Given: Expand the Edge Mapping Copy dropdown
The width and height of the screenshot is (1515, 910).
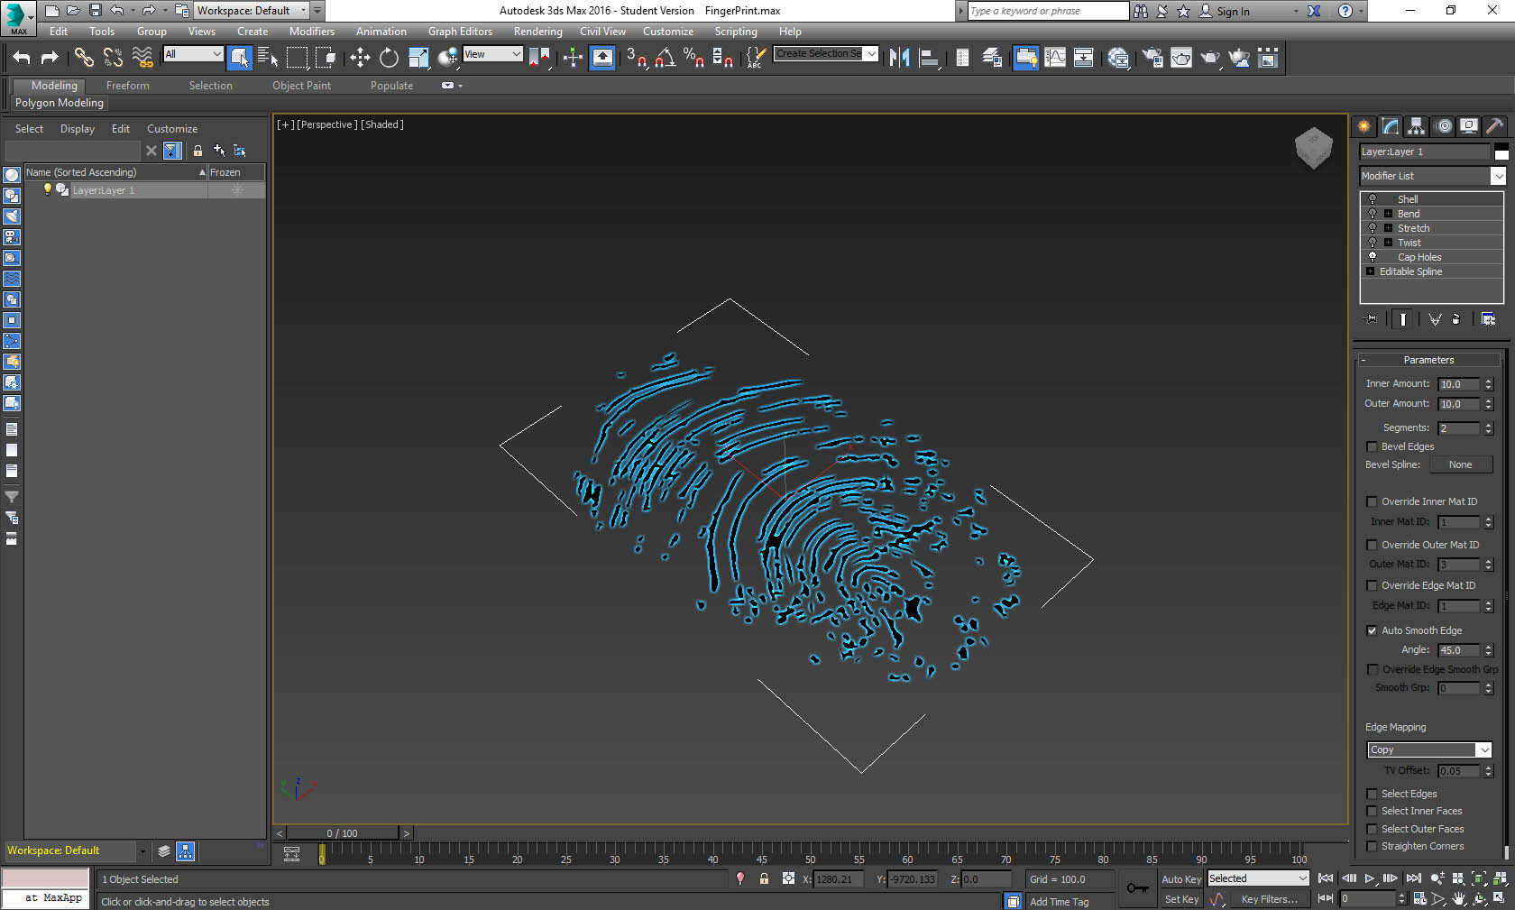Looking at the screenshot, I should pos(1483,749).
